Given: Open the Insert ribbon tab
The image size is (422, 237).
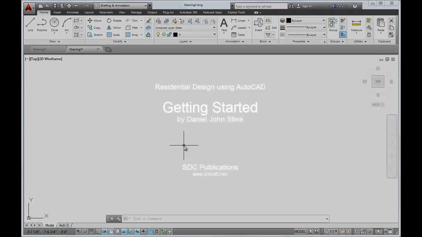Looking at the screenshot, I should pos(57,12).
